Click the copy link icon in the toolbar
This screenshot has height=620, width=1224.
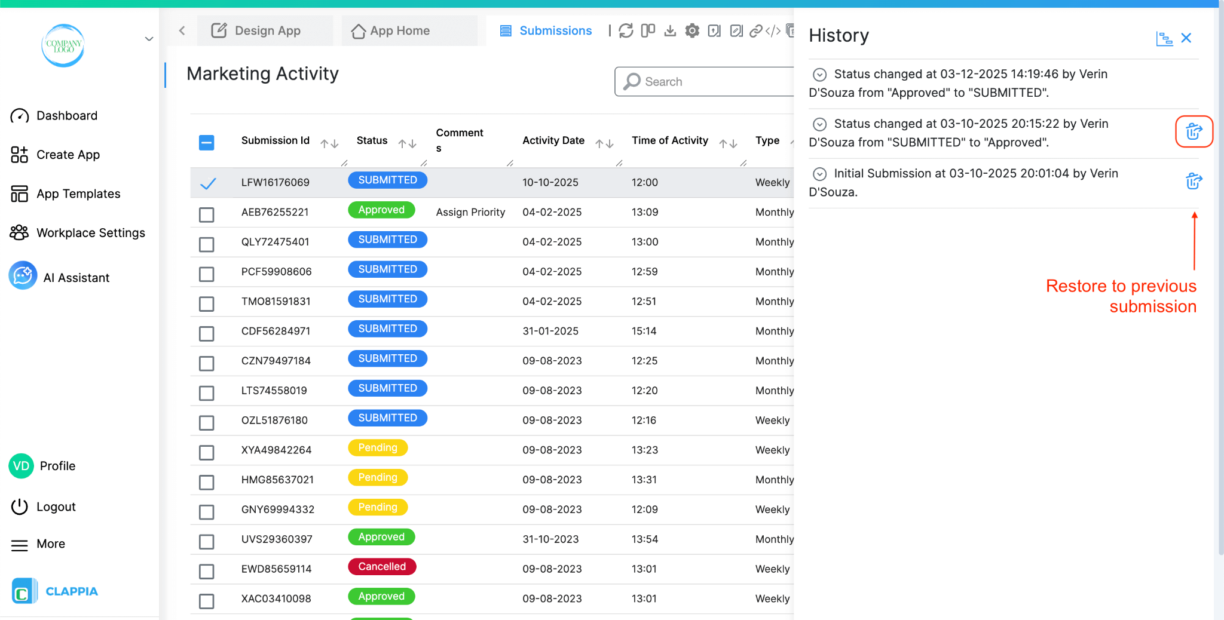click(x=757, y=30)
